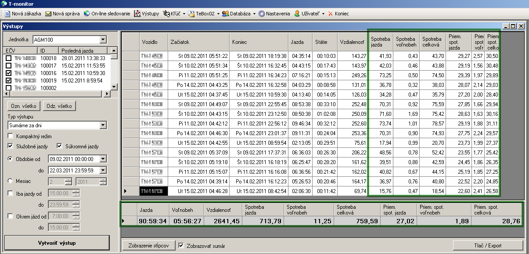
Task: Expand the Jednotka AGM100 dropdown
Action: (x=103, y=40)
